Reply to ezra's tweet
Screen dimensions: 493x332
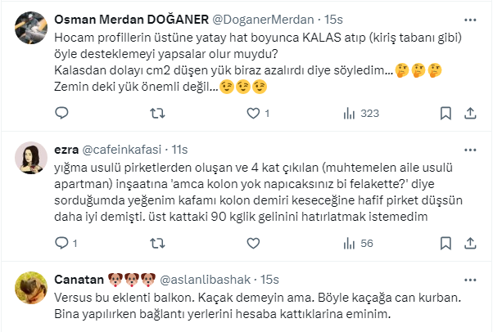pos(64,243)
